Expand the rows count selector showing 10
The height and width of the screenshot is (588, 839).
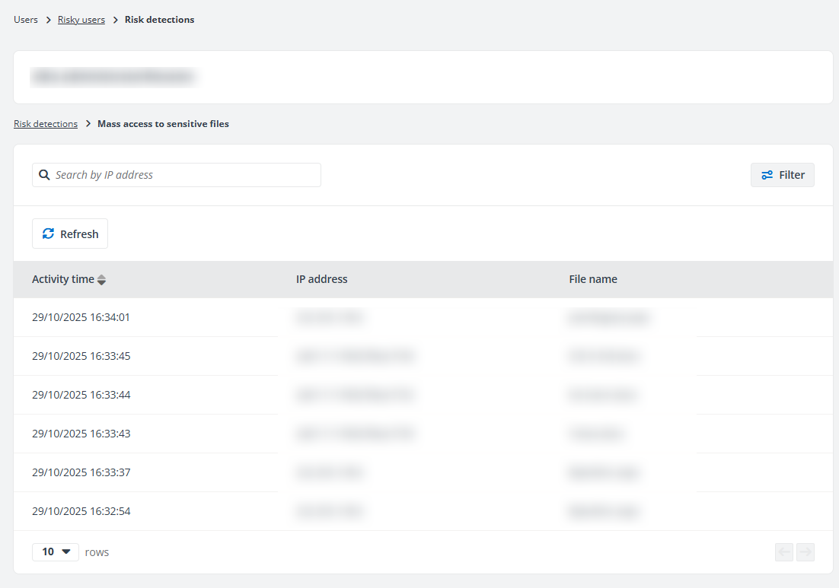(55, 551)
